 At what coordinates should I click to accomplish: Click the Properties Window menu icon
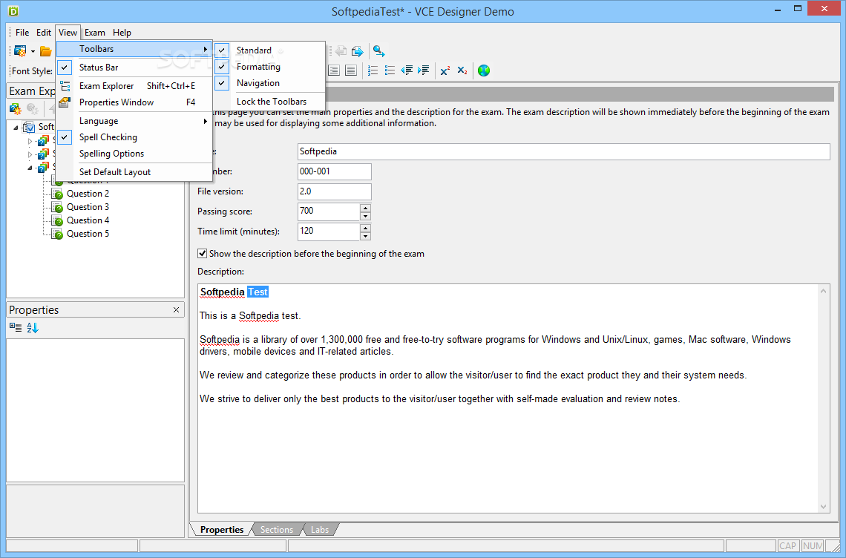point(65,102)
